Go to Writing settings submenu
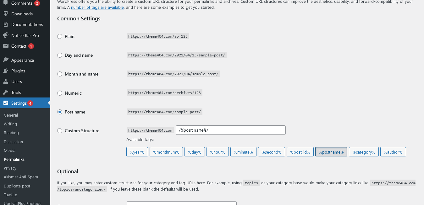424x205 pixels. pos(10,124)
